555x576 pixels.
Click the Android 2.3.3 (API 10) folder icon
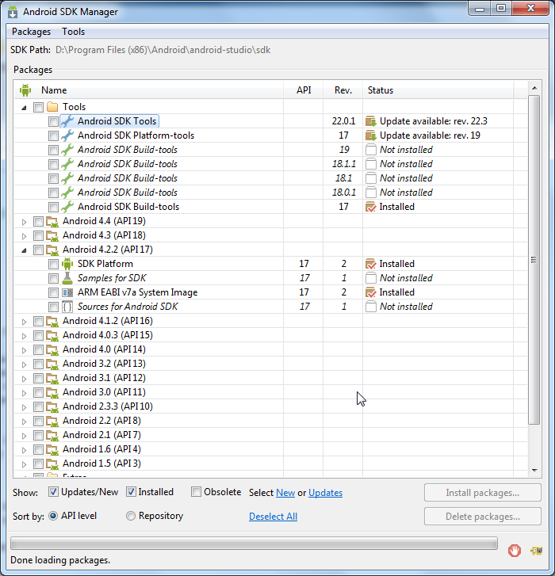pos(52,407)
